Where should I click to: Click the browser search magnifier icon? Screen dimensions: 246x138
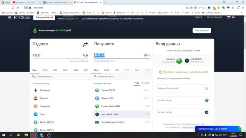pos(224,2)
